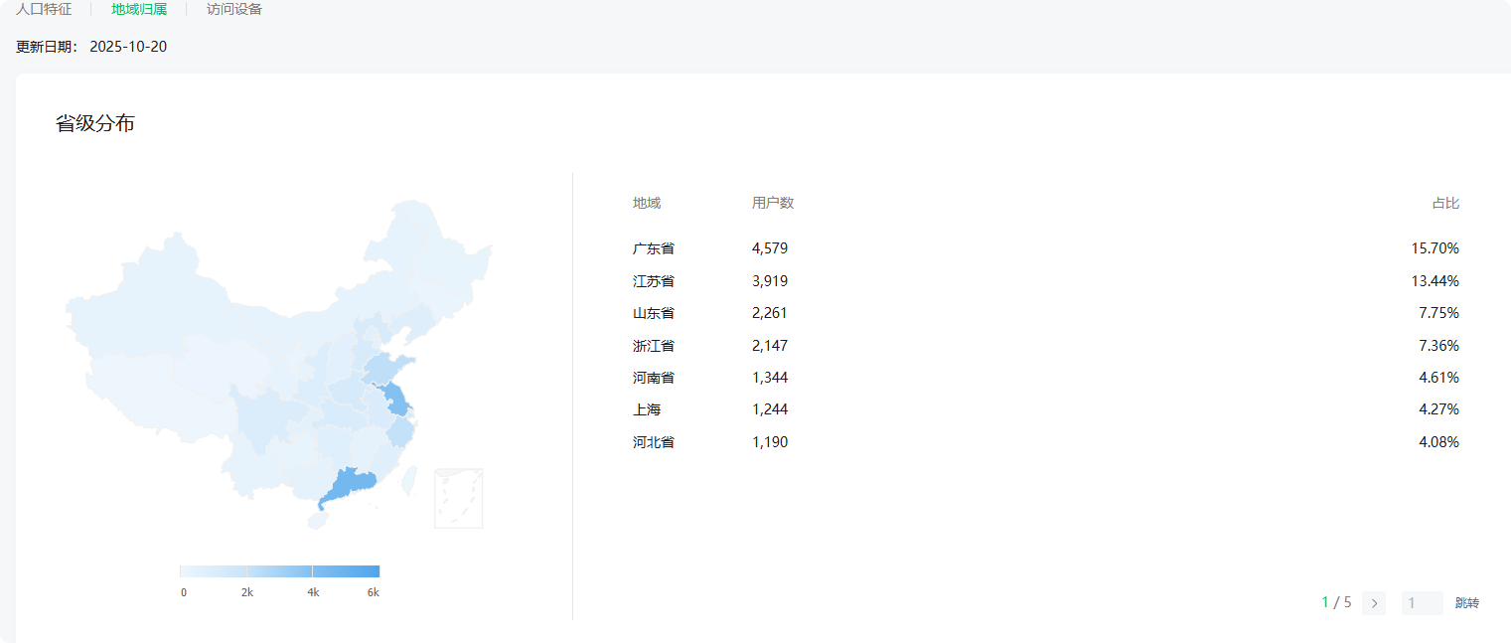Click the 省级分布 section title
Screen dimensions: 1511x643
pos(95,124)
